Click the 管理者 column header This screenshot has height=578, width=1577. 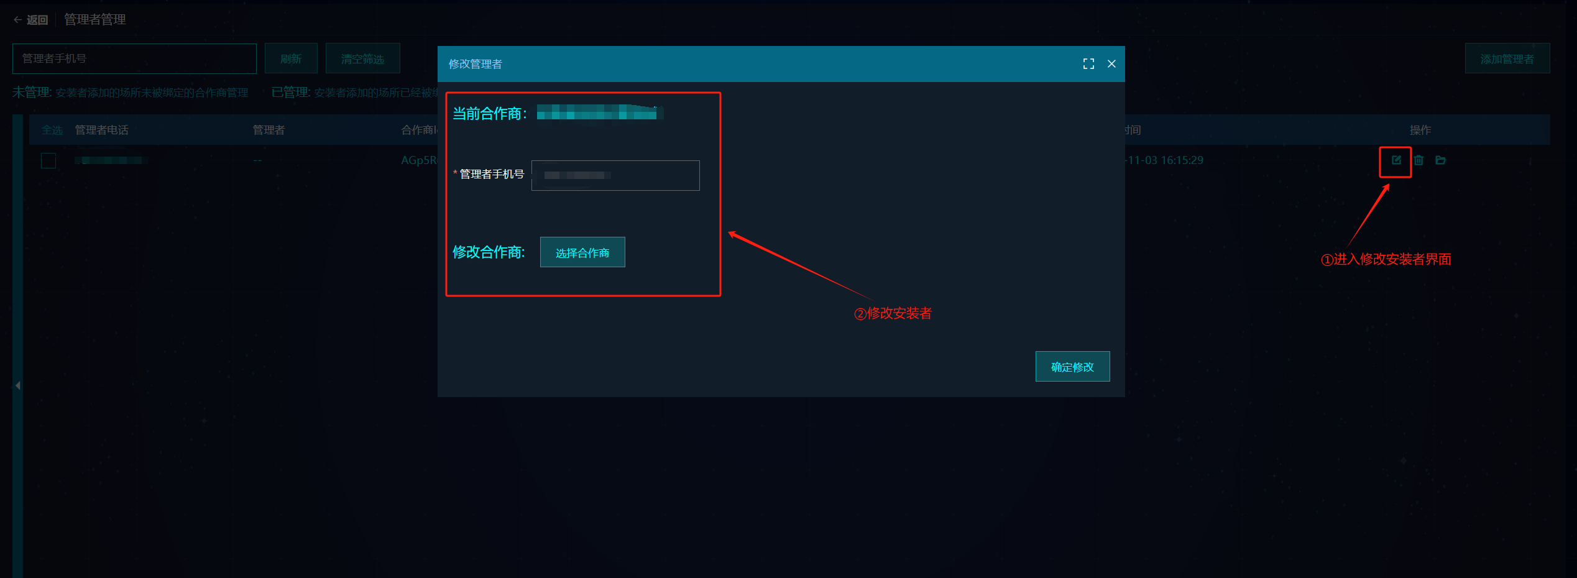click(269, 130)
